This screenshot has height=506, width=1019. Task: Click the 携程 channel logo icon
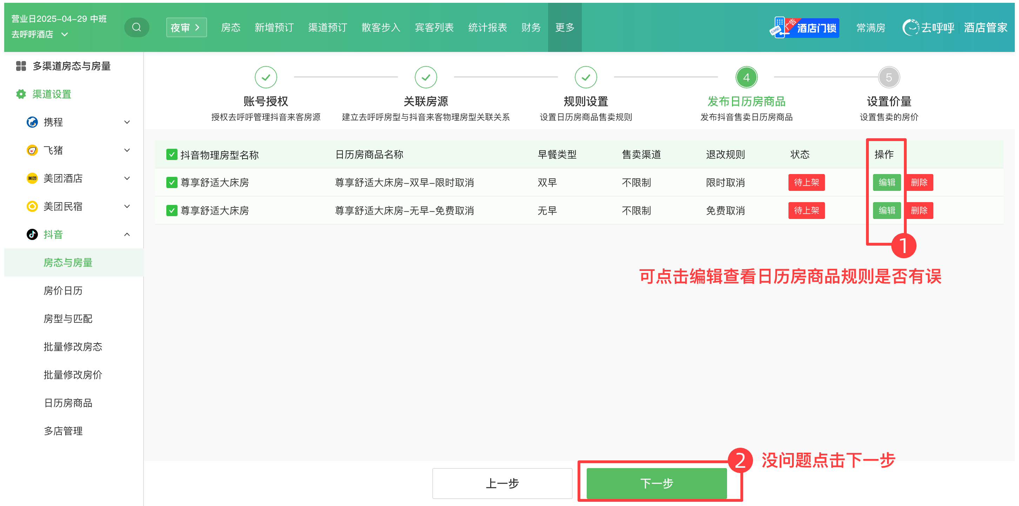(x=32, y=122)
